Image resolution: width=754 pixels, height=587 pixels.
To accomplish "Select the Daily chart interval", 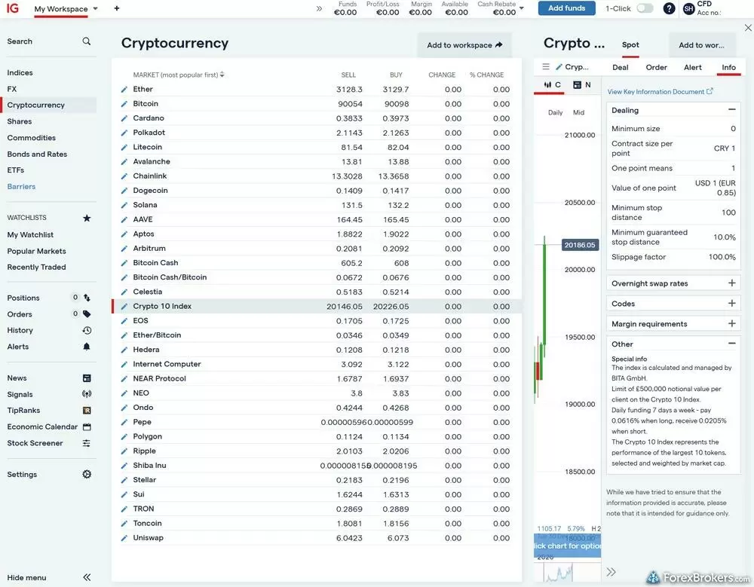I will point(555,112).
